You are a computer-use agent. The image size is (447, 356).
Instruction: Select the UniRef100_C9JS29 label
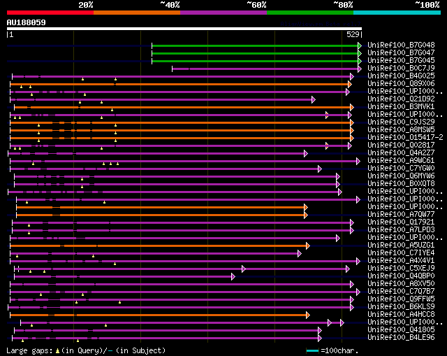point(401,122)
